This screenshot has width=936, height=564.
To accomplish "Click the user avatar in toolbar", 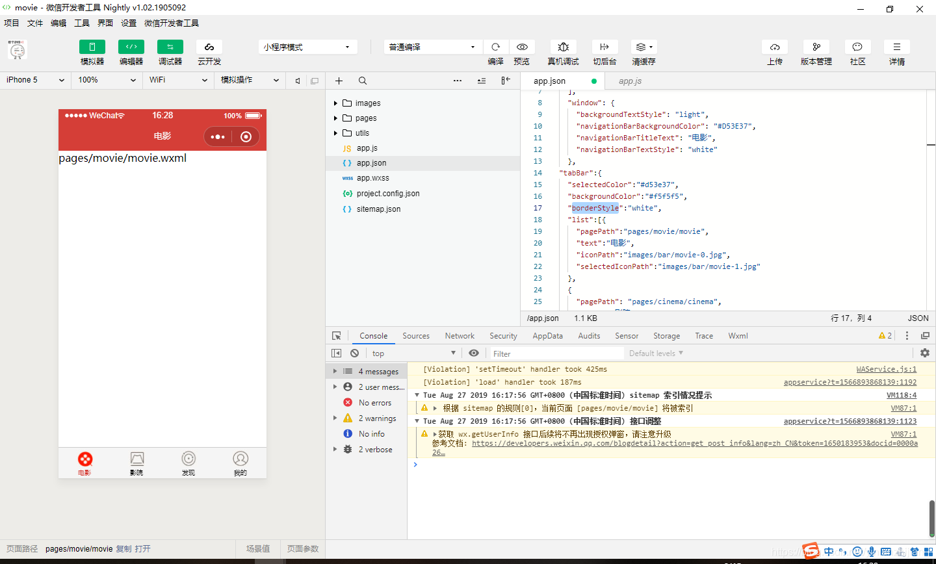I will pos(18,50).
